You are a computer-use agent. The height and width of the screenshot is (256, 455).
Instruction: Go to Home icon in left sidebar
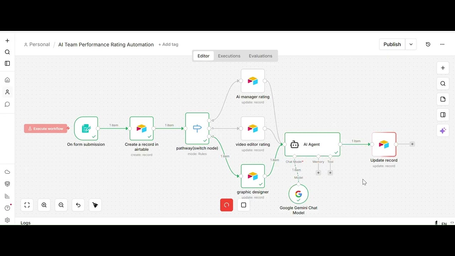point(7,80)
